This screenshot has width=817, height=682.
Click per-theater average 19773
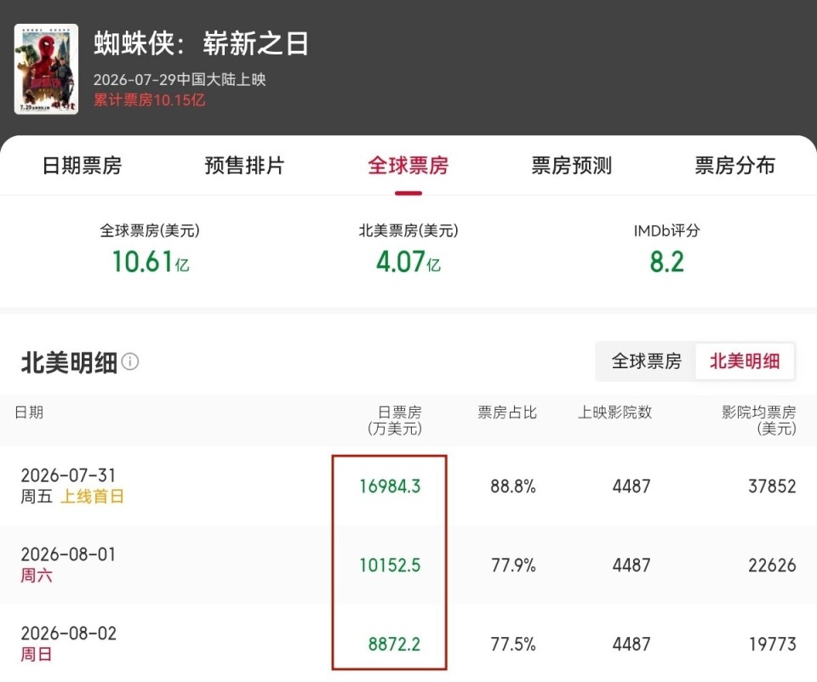click(x=773, y=645)
